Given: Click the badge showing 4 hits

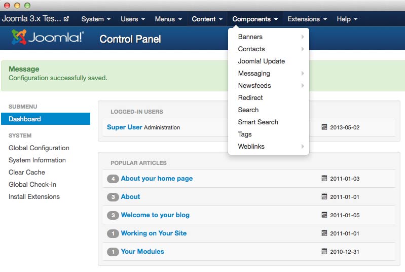Looking at the screenshot, I should pyautogui.click(x=113, y=179).
